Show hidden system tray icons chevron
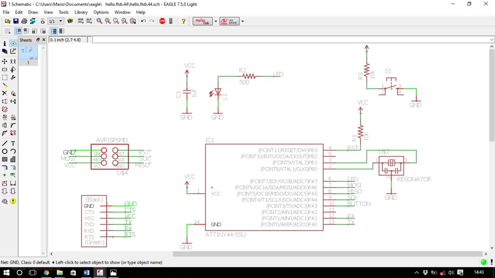 pos(417,272)
